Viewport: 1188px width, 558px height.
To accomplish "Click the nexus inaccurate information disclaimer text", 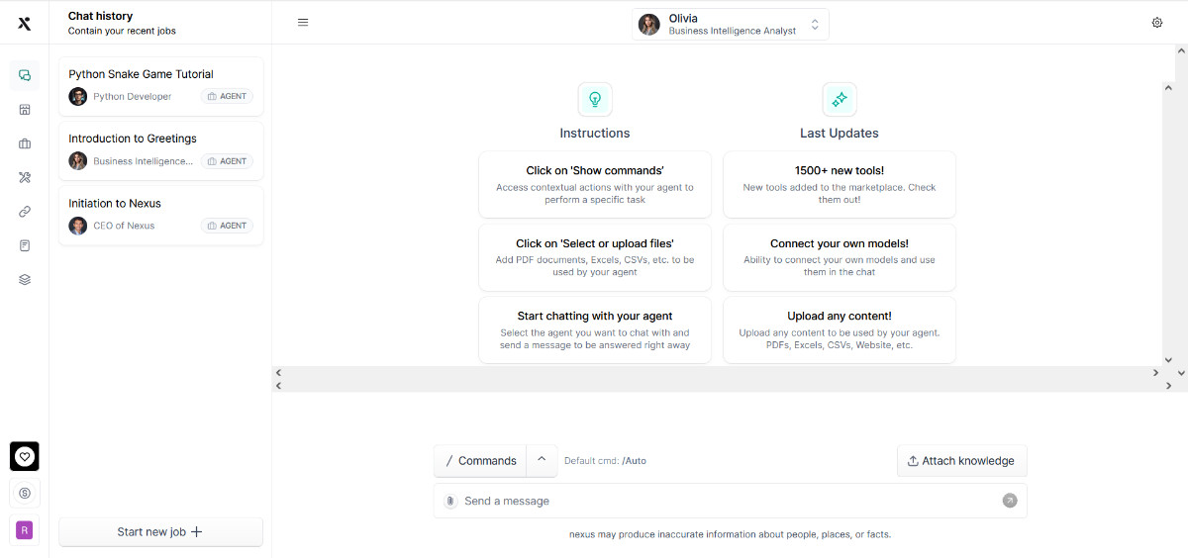I will coord(731,534).
